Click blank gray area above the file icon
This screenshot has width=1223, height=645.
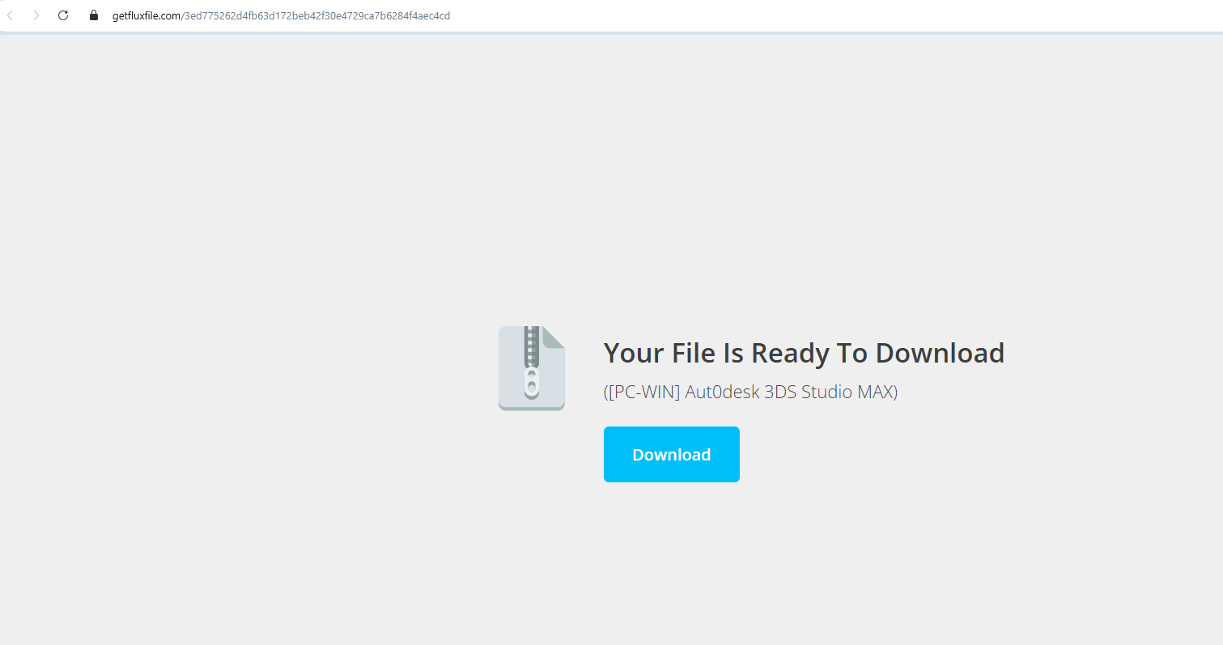coord(531,202)
